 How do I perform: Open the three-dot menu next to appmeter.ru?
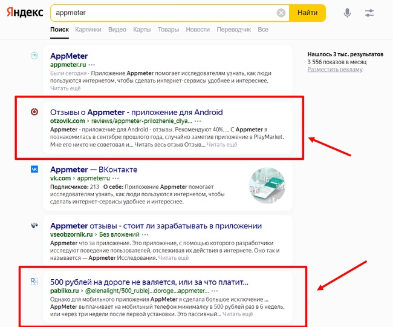click(92, 65)
